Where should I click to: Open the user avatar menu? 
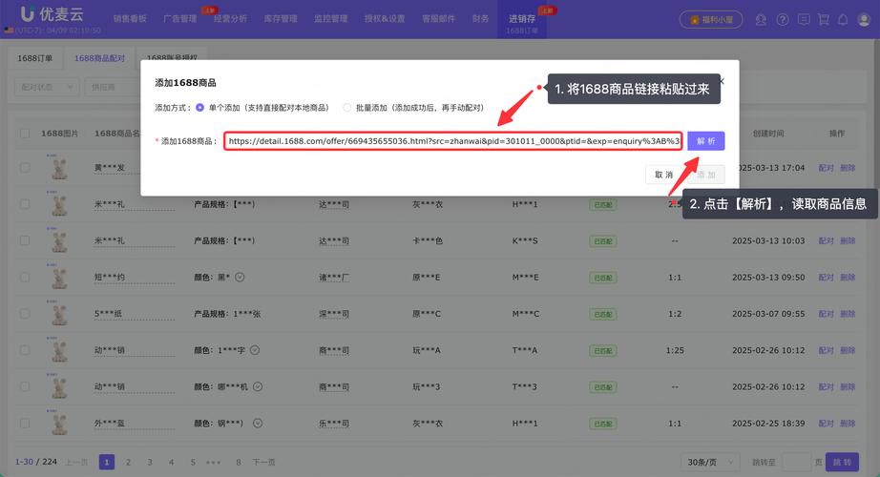click(x=864, y=20)
